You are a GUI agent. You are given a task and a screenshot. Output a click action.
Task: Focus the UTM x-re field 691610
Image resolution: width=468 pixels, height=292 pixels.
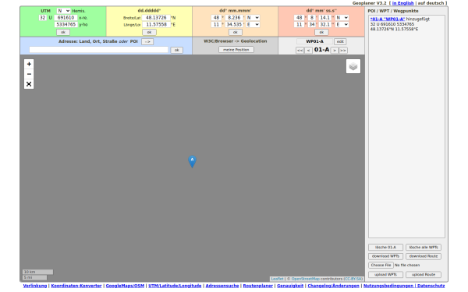click(x=66, y=18)
